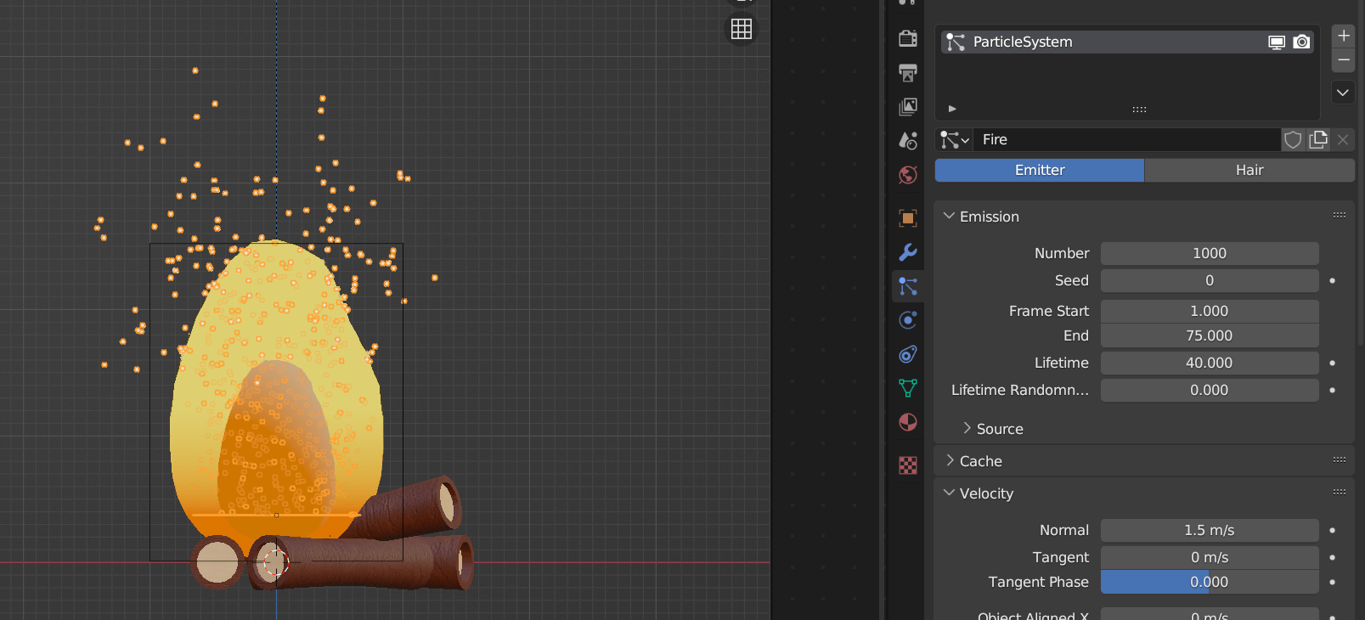Edit the End frame field
The width and height of the screenshot is (1365, 620).
click(1210, 335)
